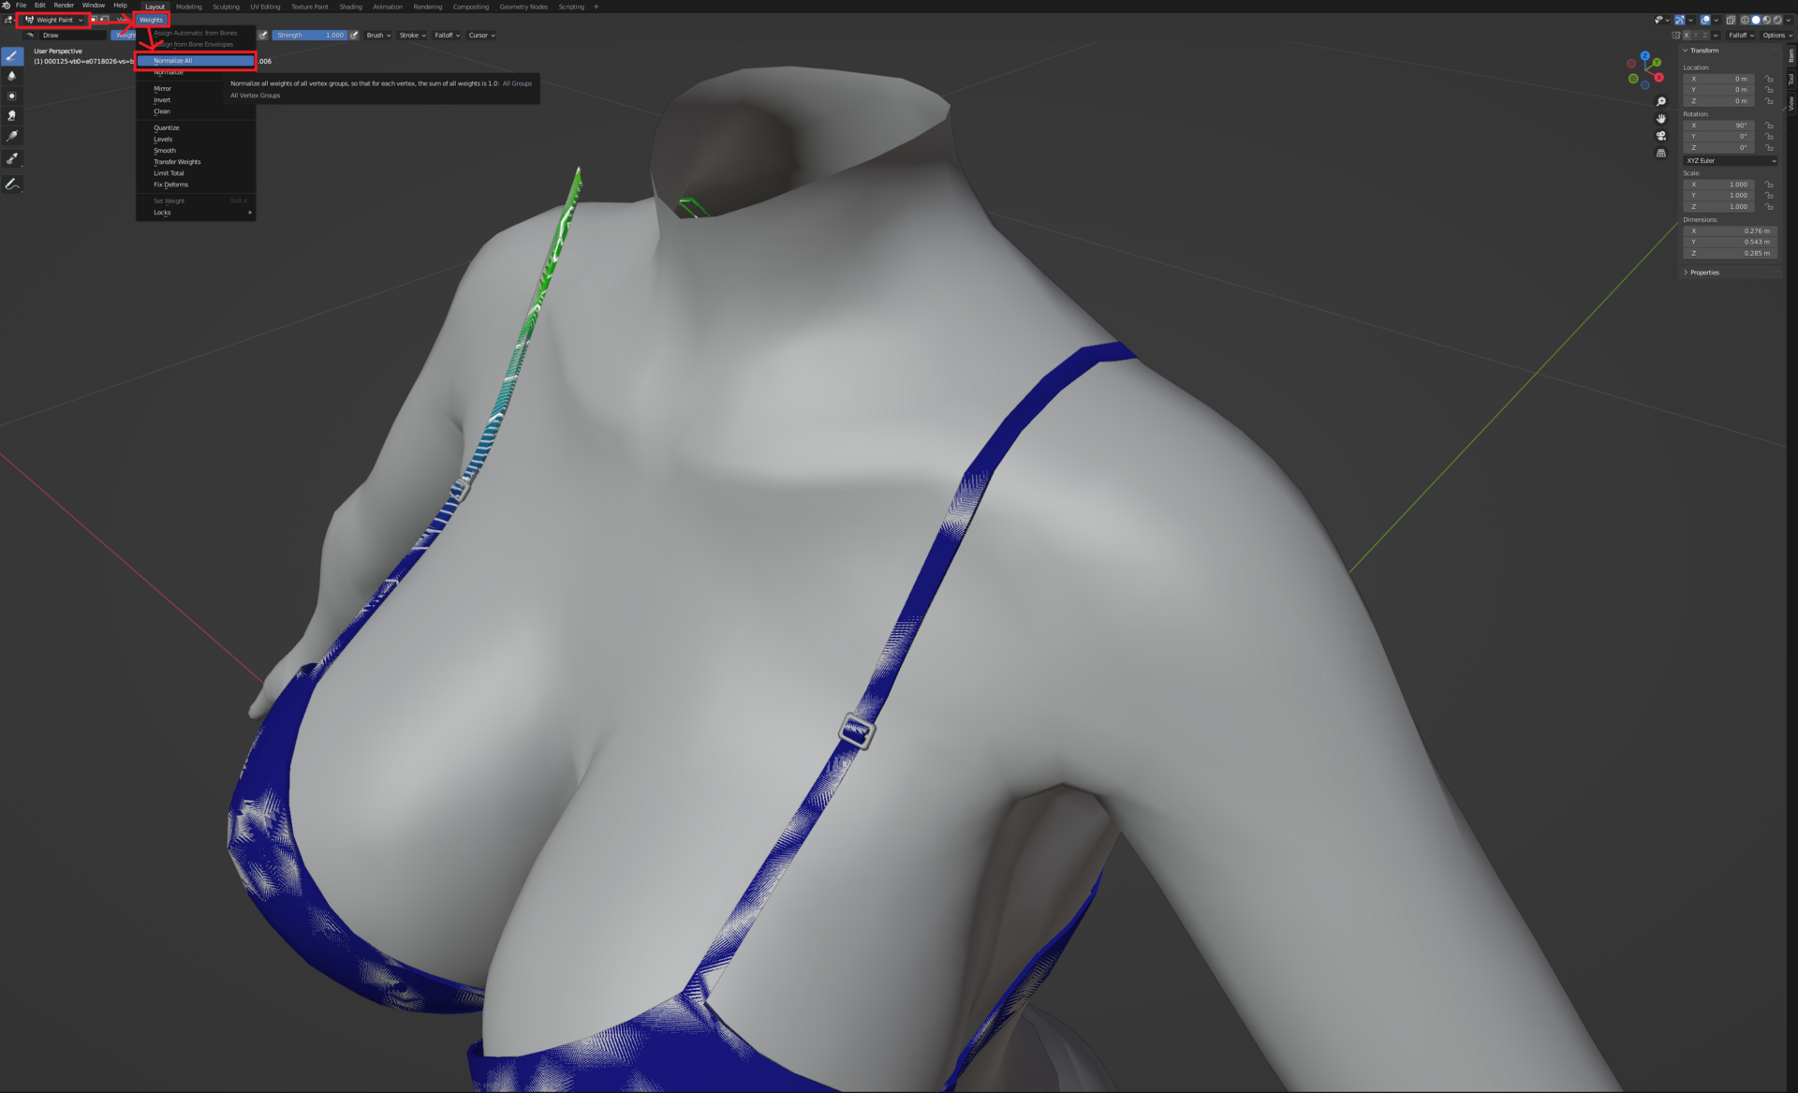Toggle viewport gizmos display
Image resolution: width=1798 pixels, height=1093 pixels.
point(1680,20)
